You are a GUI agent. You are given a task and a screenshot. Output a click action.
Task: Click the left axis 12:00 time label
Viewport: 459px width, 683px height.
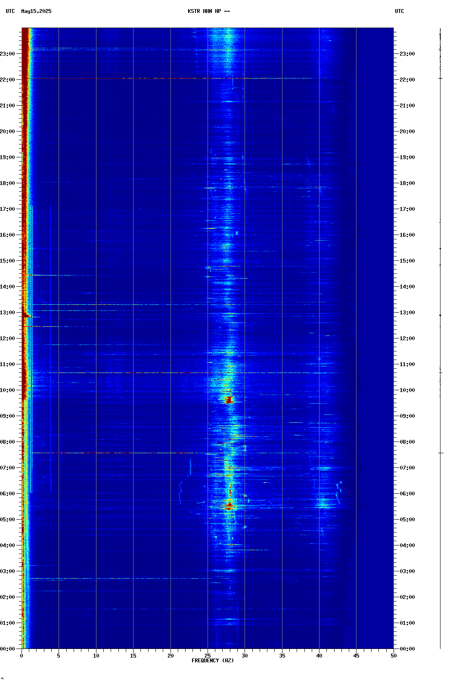coord(8,338)
